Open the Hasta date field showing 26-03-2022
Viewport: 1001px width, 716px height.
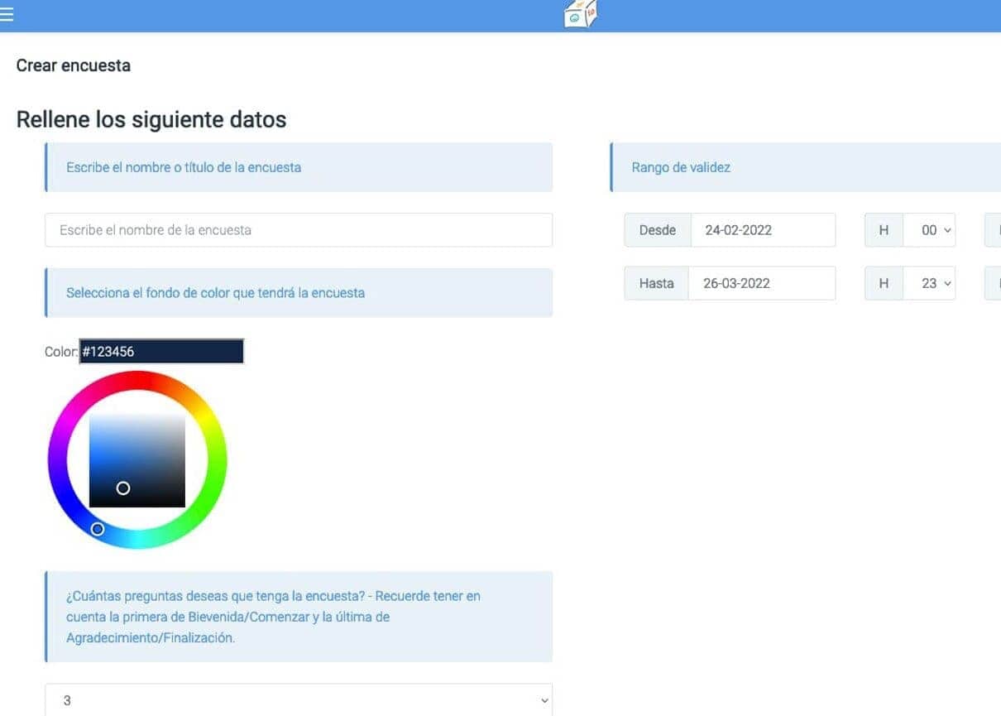coord(761,283)
